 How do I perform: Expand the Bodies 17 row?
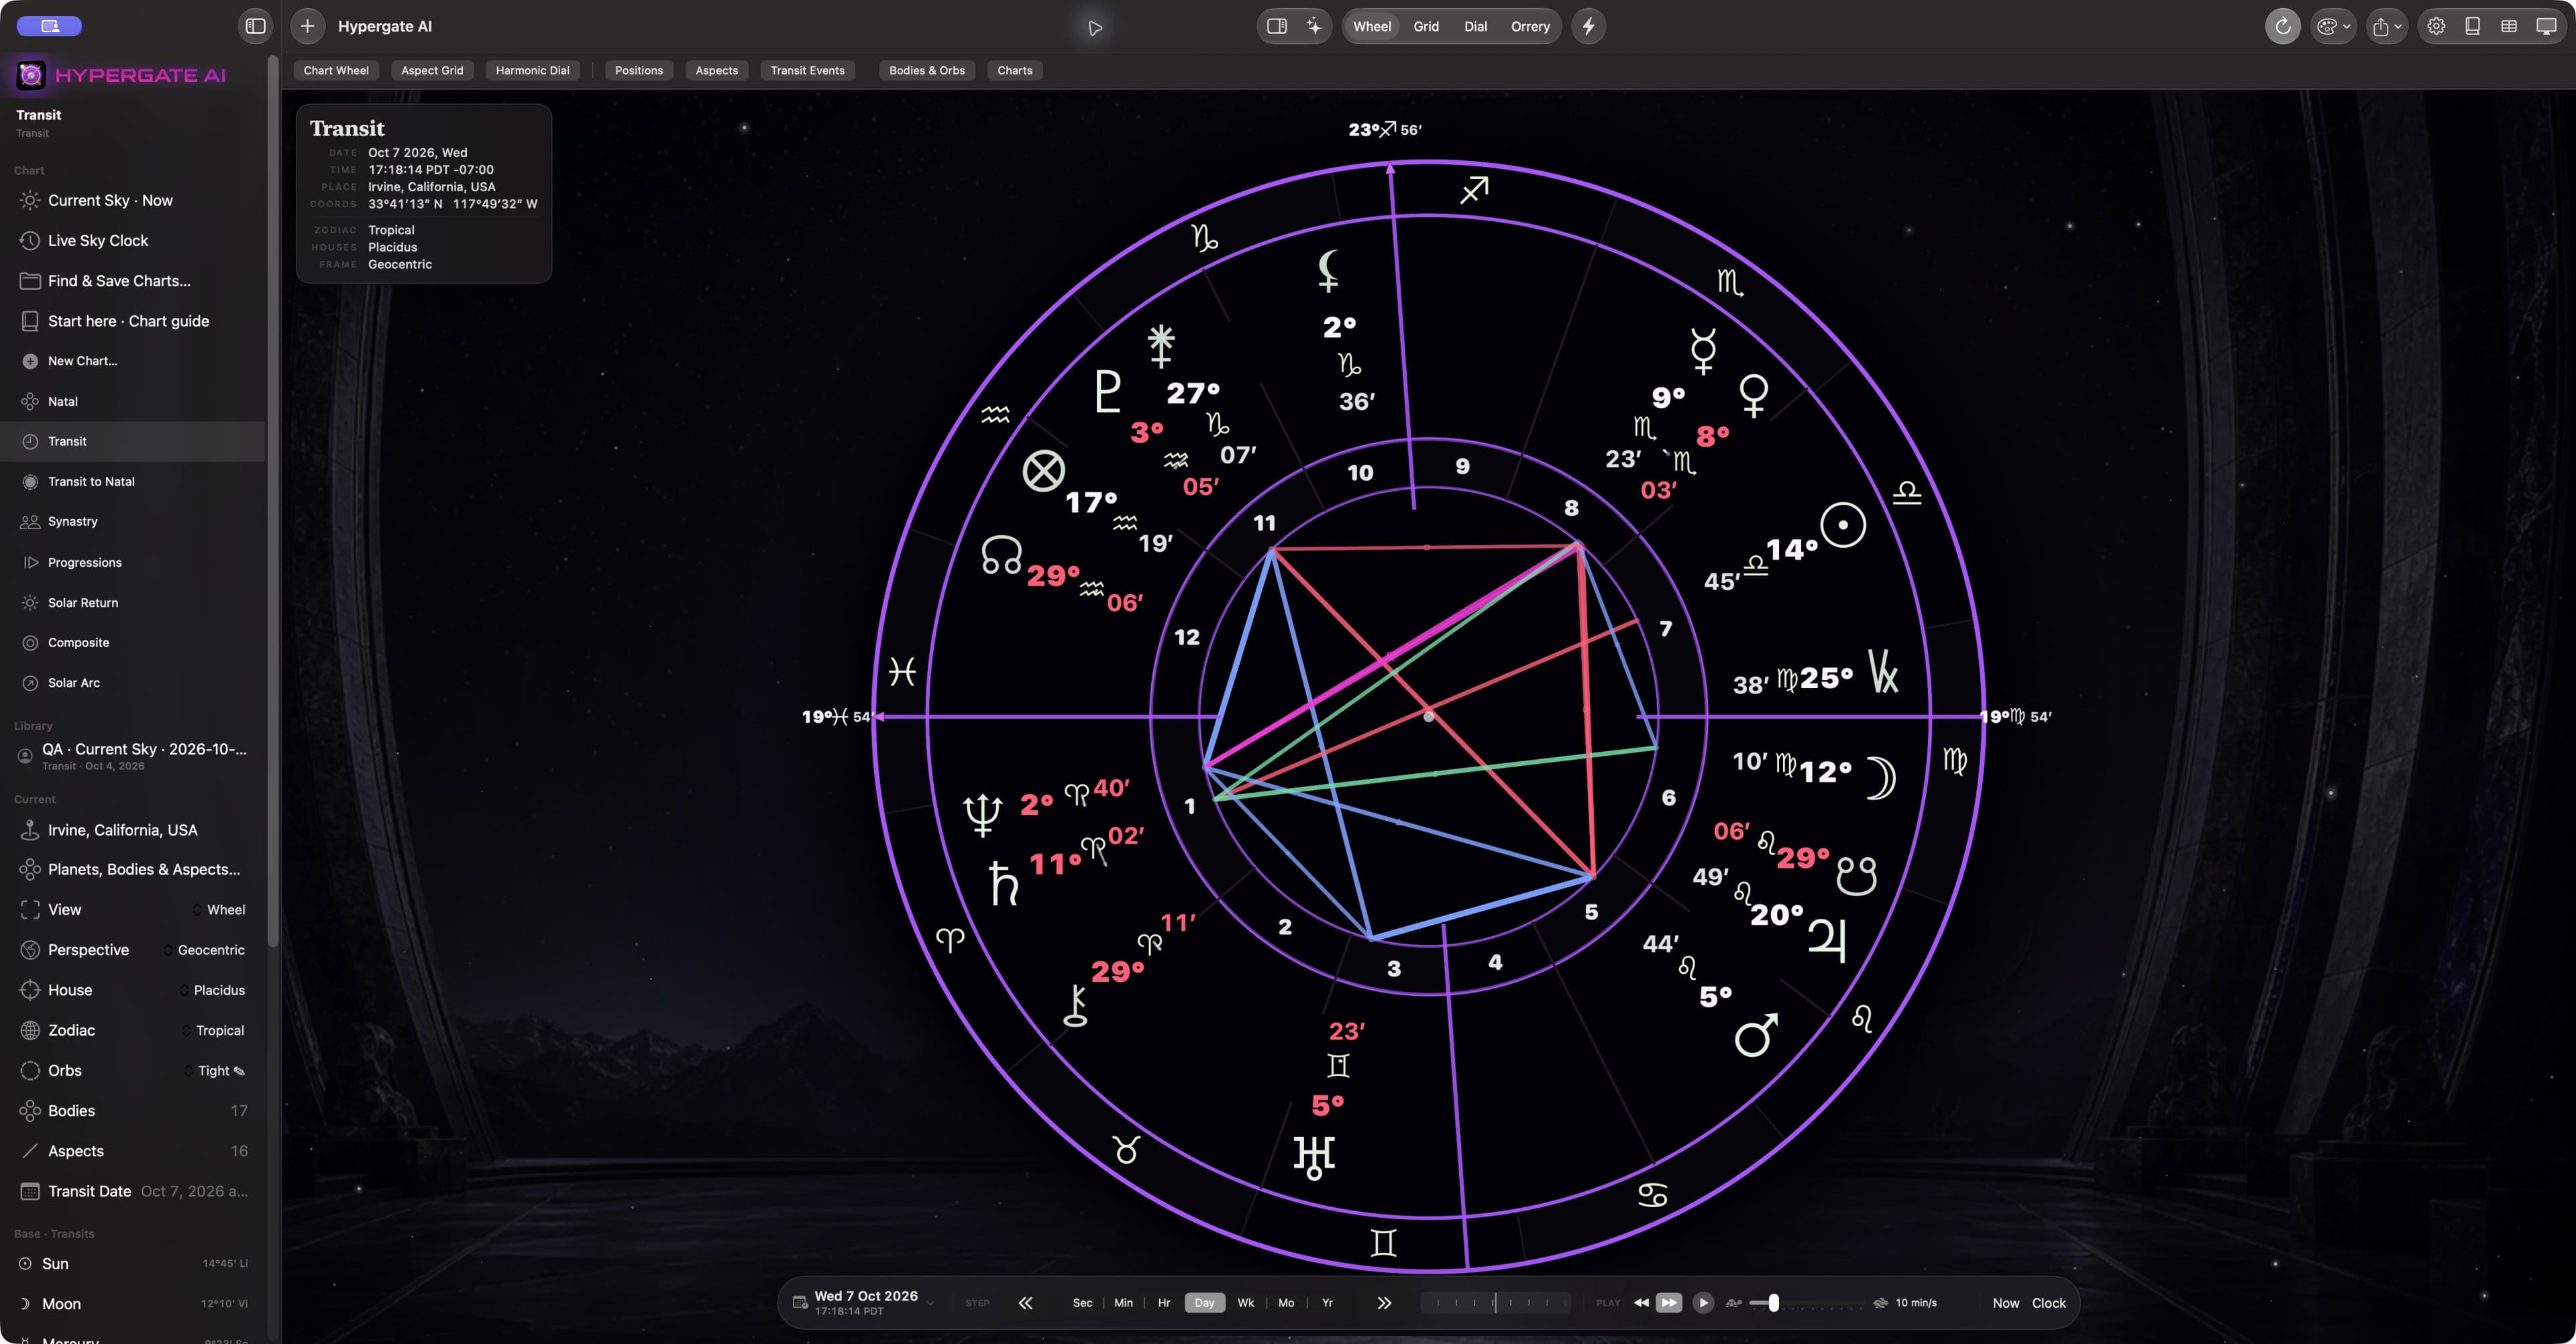132,1110
